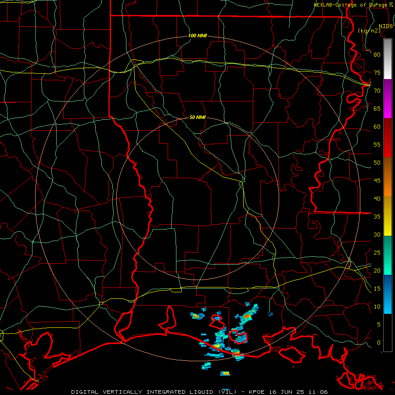Screen dimensions: 395x395
Task: Click the 75 value on the VIL scale
Action: pos(377,72)
